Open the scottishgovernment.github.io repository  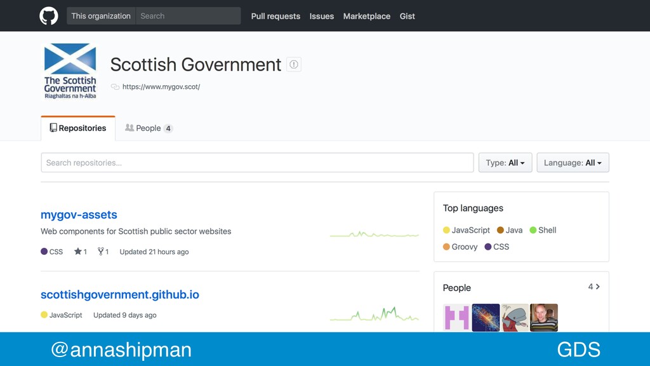120,294
